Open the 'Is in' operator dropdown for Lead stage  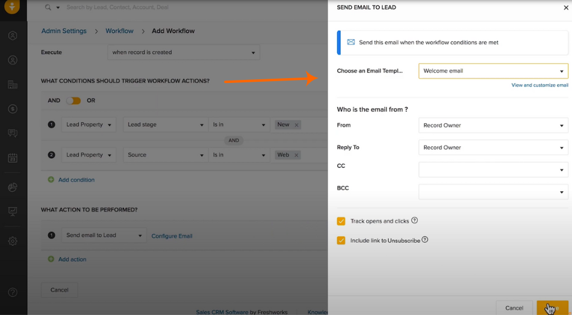point(239,124)
